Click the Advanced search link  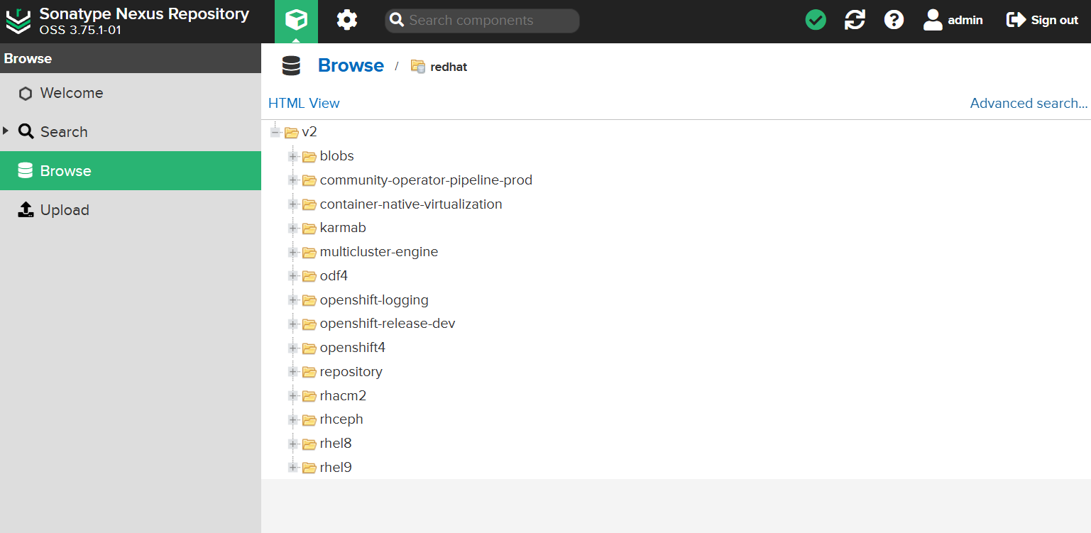[x=1028, y=104]
